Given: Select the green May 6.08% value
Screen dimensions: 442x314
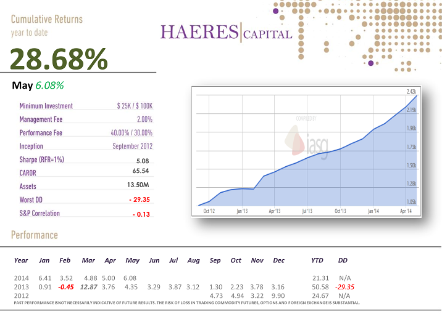Looking at the screenshot, I should (x=49, y=86).
